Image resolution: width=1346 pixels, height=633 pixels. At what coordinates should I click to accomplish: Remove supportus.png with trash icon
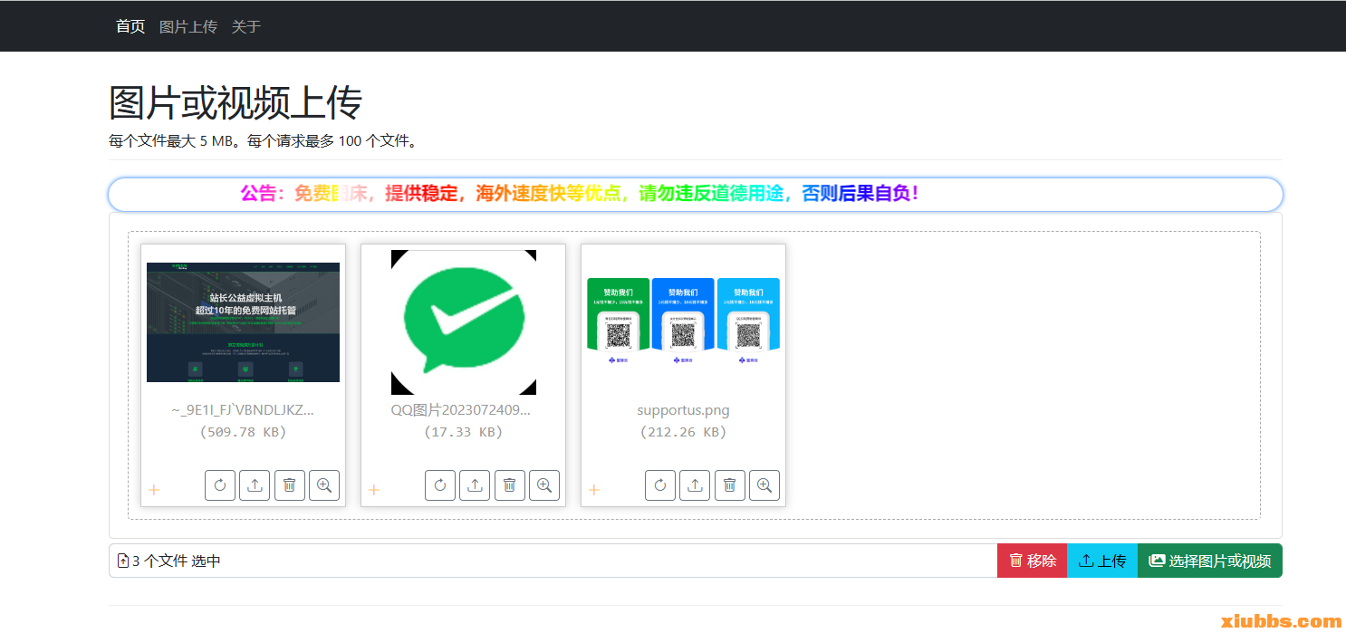click(x=729, y=485)
